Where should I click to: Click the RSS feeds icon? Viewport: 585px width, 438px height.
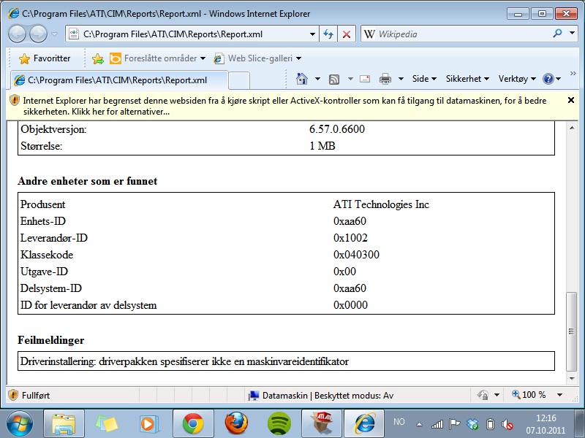click(x=334, y=79)
